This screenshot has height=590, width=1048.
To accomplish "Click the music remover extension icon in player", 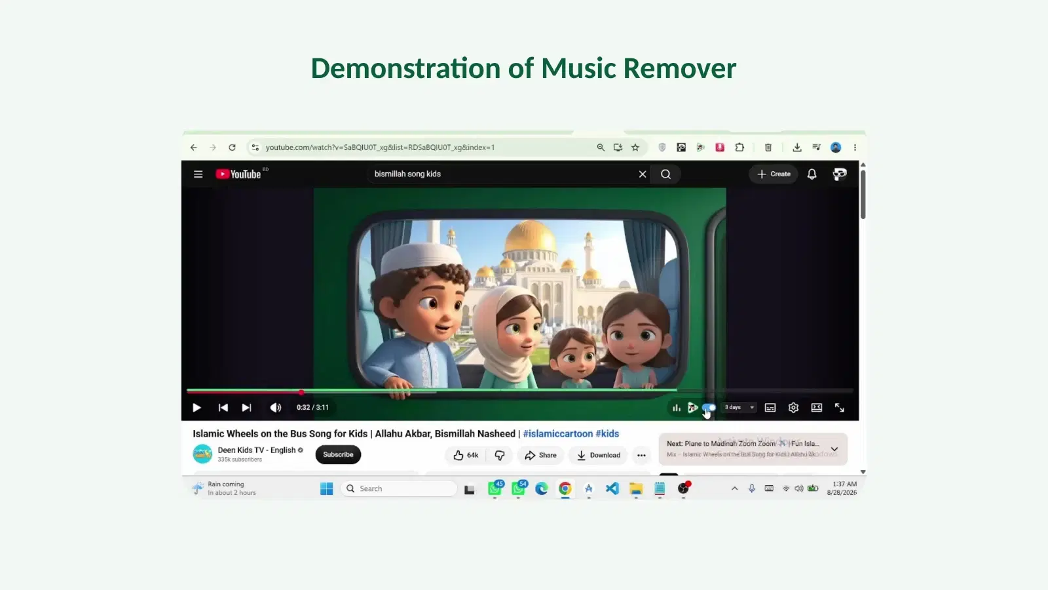I will (x=692, y=408).
